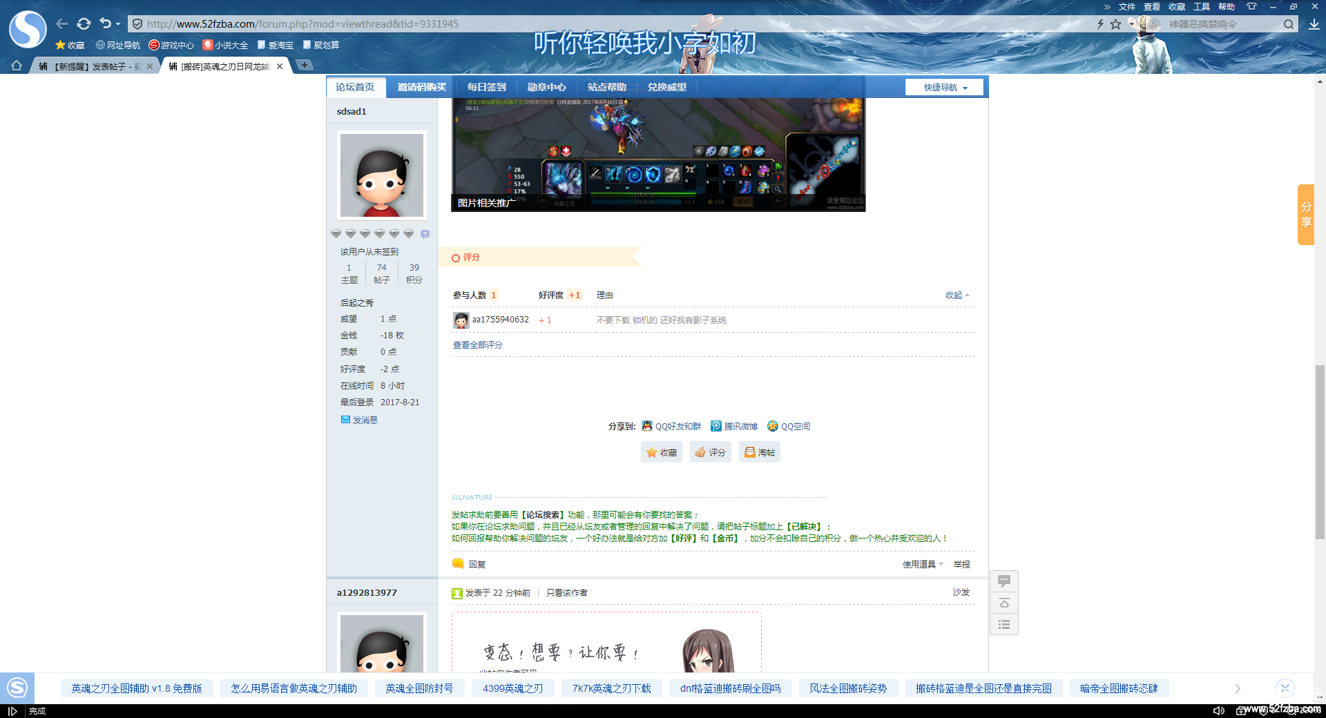1326x718 pixels.
Task: Click the back-to-top arrow icon
Action: [1004, 603]
